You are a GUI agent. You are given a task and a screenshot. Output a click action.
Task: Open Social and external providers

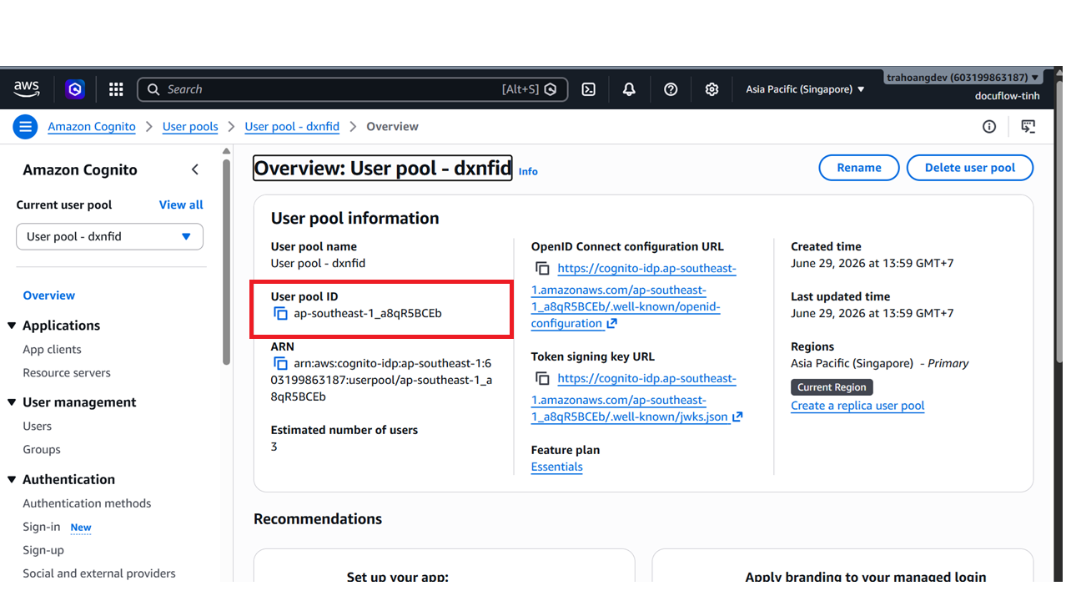point(99,573)
